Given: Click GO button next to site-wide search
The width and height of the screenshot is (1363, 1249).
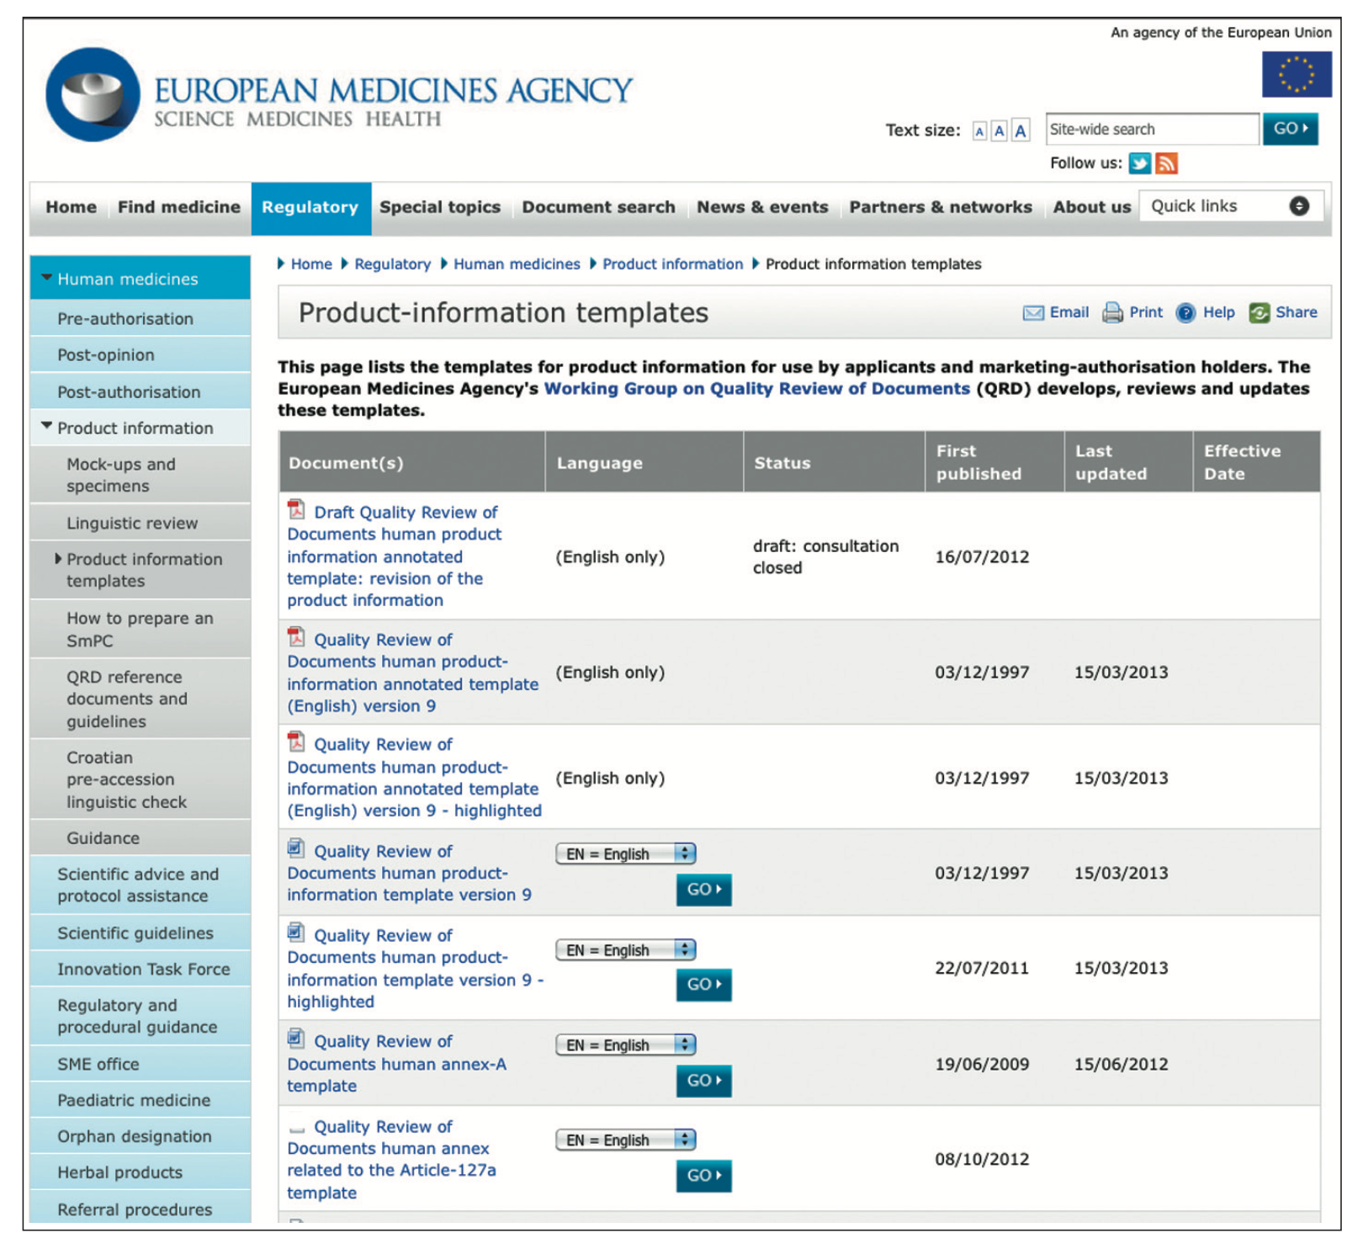Looking at the screenshot, I should [x=1290, y=130].
